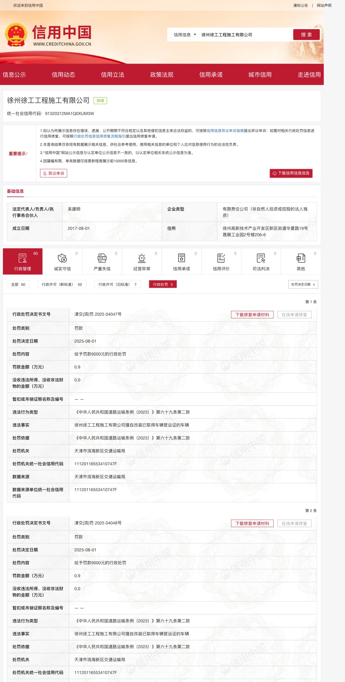Image resolution: width=345 pixels, height=682 pixels.
Task: Select the 全部 60 filter tab
Action: [x=18, y=284]
